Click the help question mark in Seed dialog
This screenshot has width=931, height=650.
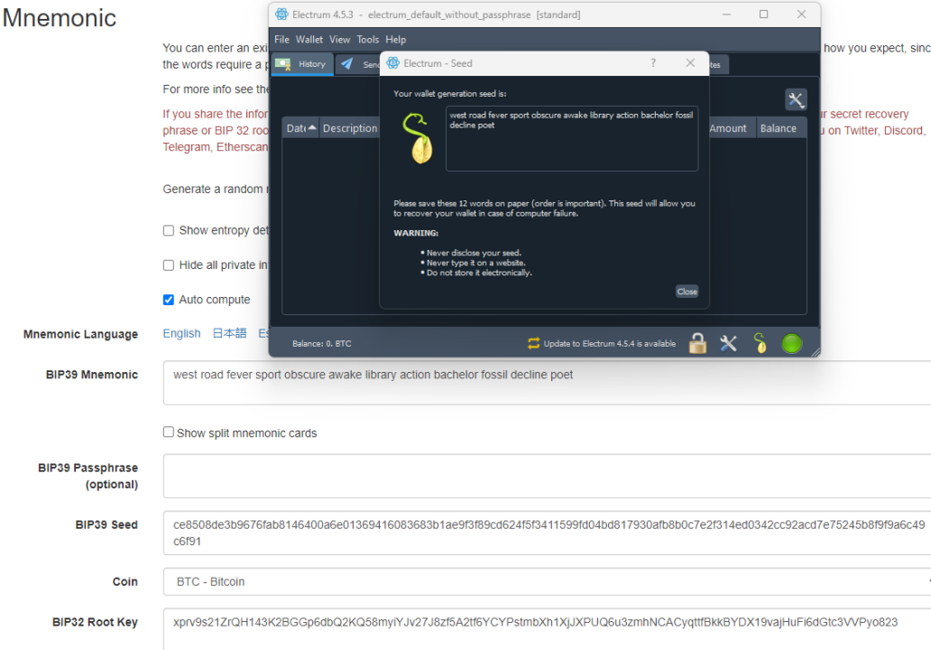pos(653,63)
